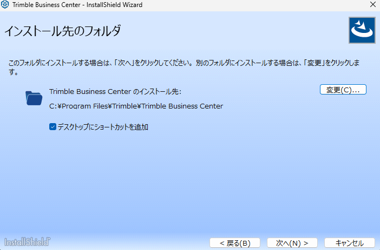Click the Trimble logo in the header
The width and height of the screenshot is (380, 250).
tap(361, 30)
